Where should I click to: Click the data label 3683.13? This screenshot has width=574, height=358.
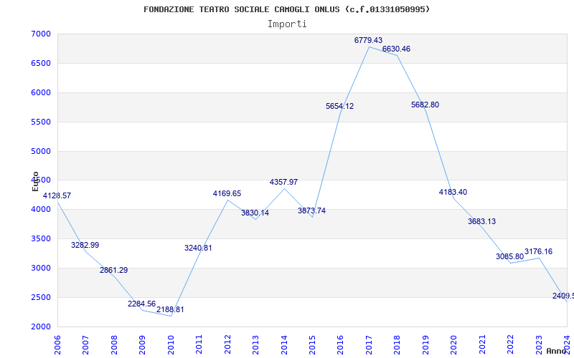(481, 221)
